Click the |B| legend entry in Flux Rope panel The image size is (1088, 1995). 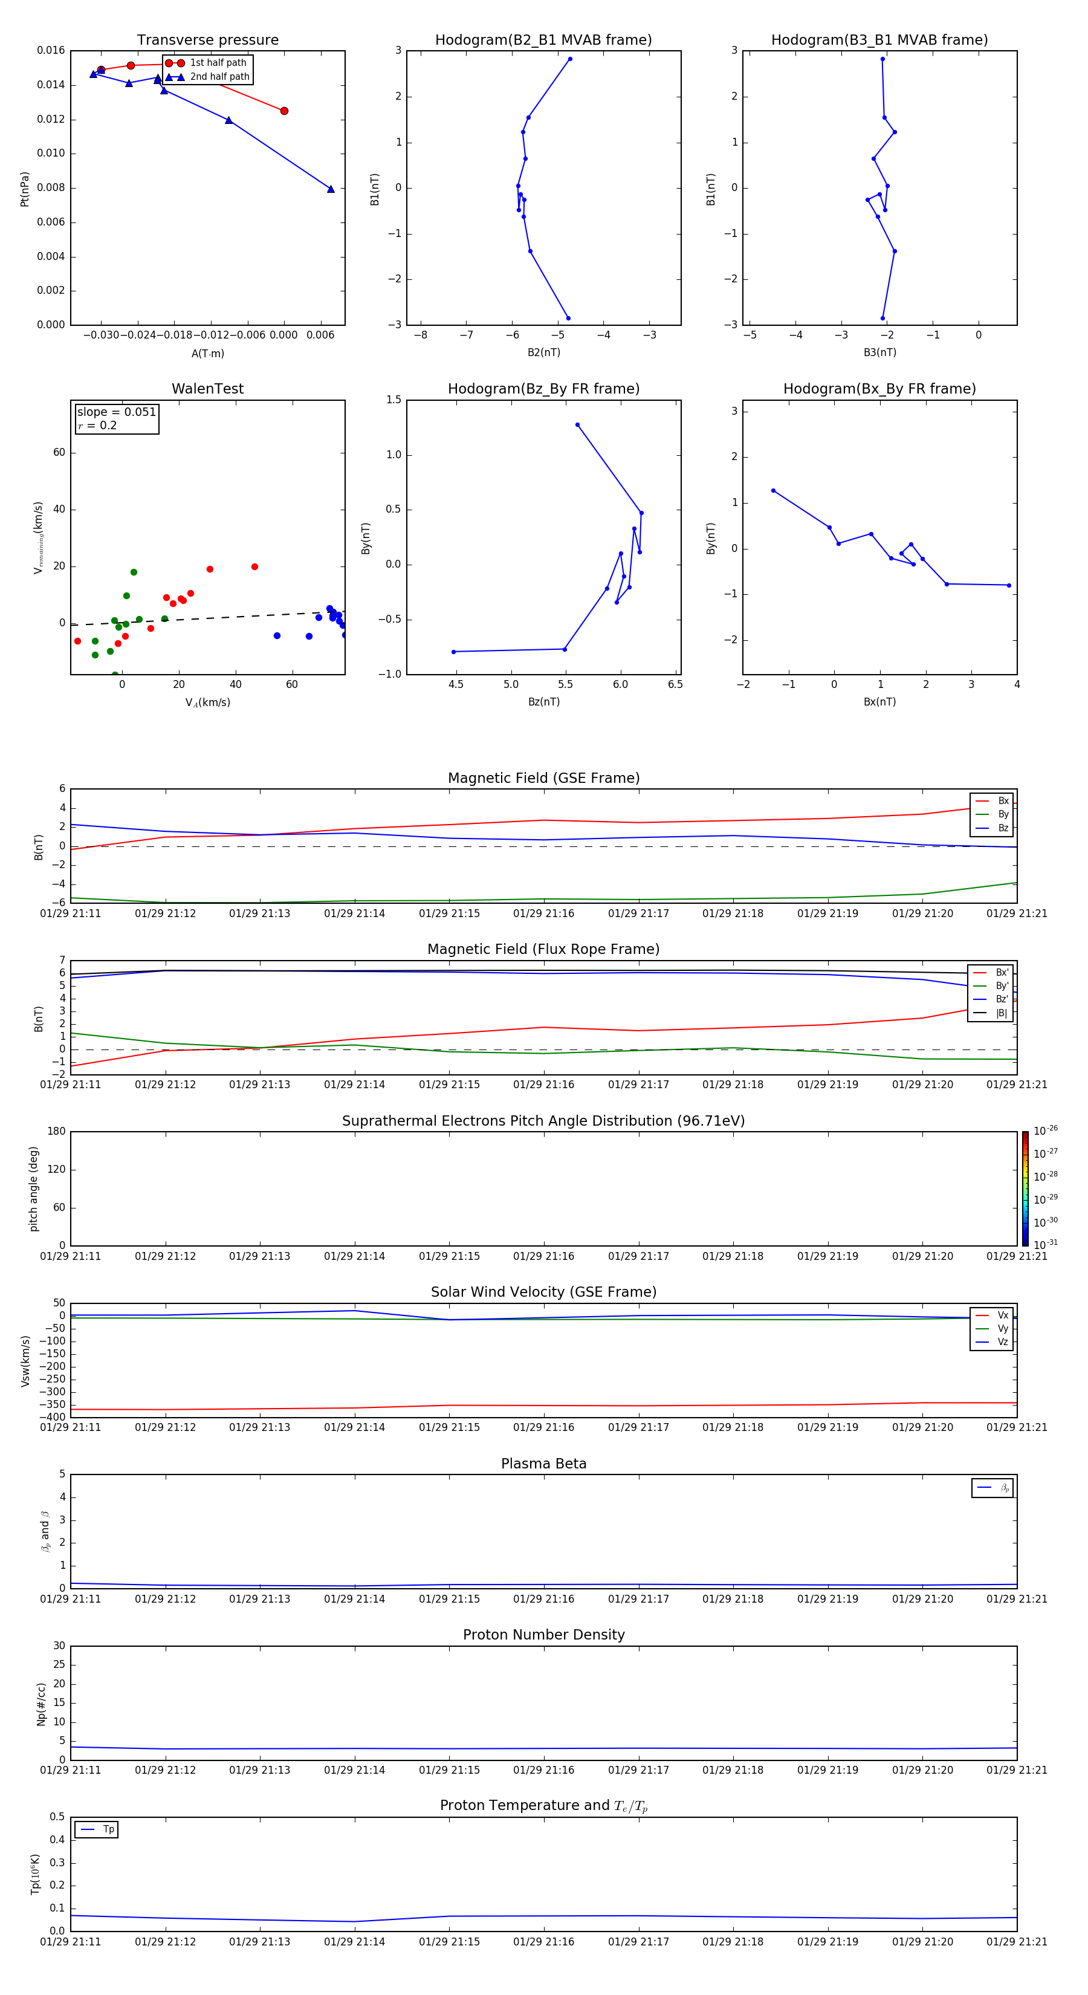(991, 1013)
